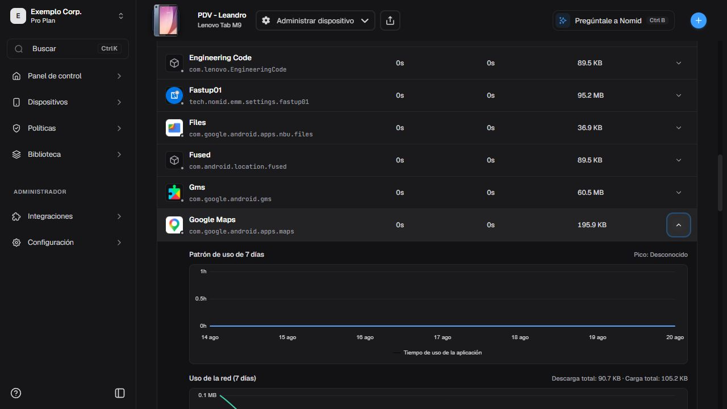Viewport: 727px width, 409px height.
Task: Click the Buscar search field
Action: click(68, 49)
